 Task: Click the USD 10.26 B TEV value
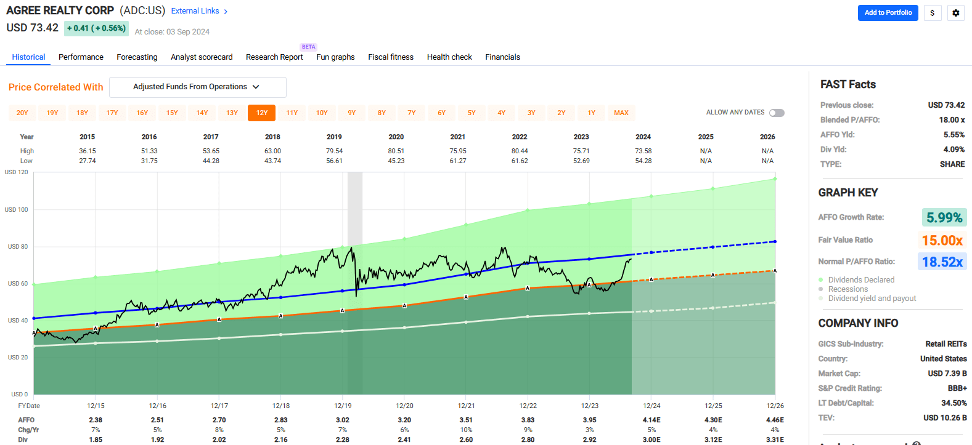pyautogui.click(x=945, y=418)
